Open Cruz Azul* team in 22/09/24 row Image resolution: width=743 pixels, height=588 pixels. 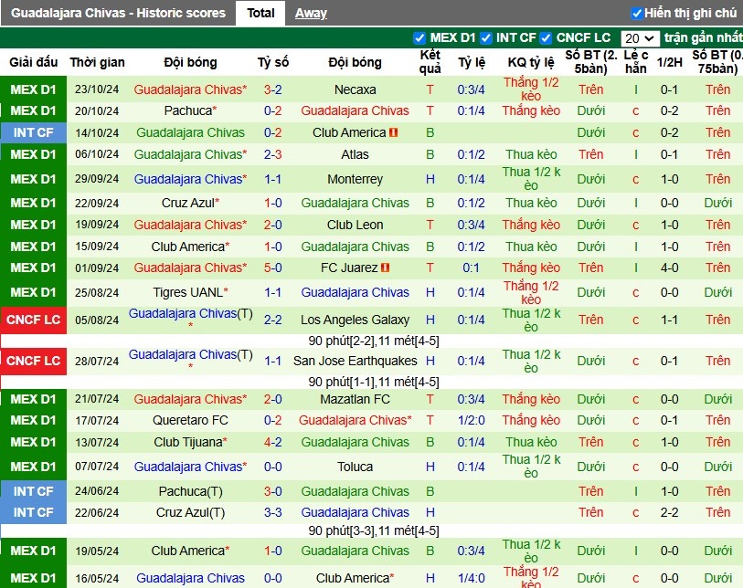pos(190,203)
